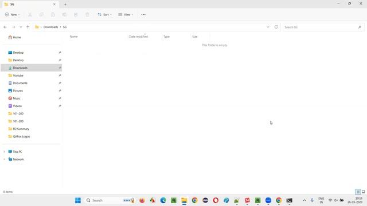367x206 pixels.
Task: Switch to large thumbnails view button
Action: [x=363, y=192]
